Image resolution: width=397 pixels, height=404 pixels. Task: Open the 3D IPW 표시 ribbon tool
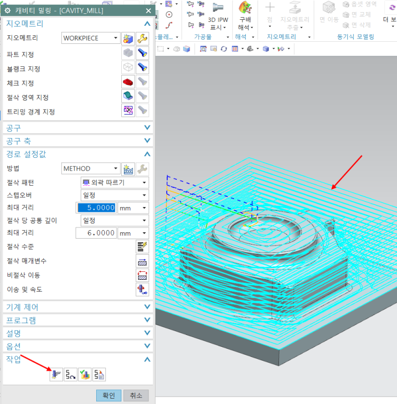[x=217, y=16]
